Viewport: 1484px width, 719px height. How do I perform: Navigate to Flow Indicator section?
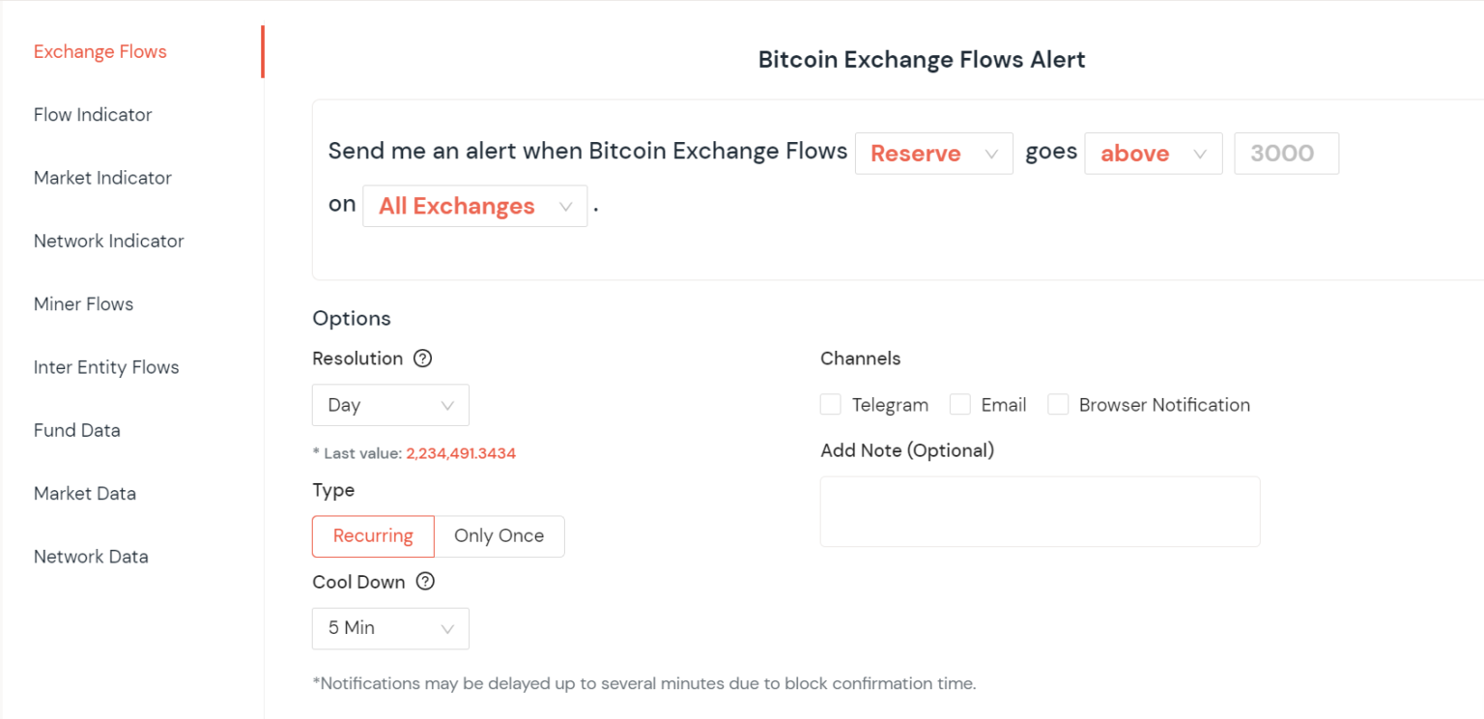tap(93, 114)
